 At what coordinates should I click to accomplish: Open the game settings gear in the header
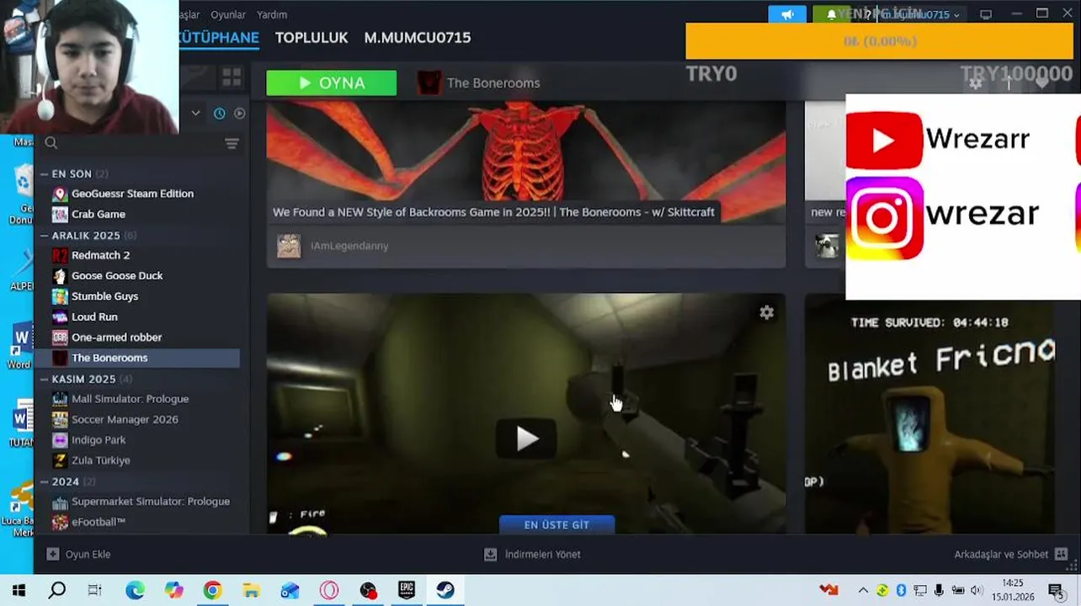(976, 82)
